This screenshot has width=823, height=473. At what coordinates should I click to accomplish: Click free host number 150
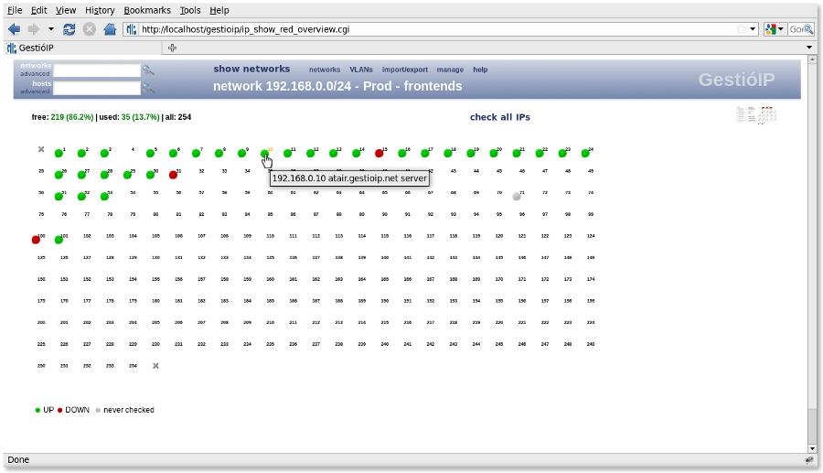(41, 279)
